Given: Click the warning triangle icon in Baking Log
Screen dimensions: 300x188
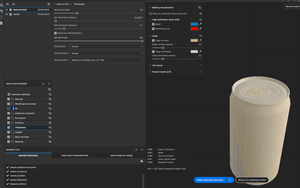Looking at the screenshot, I should point(142,161).
